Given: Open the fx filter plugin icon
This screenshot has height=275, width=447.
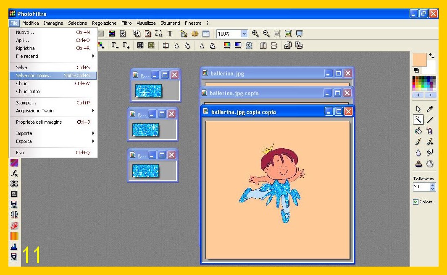Looking at the screenshot, I should tap(14, 173).
